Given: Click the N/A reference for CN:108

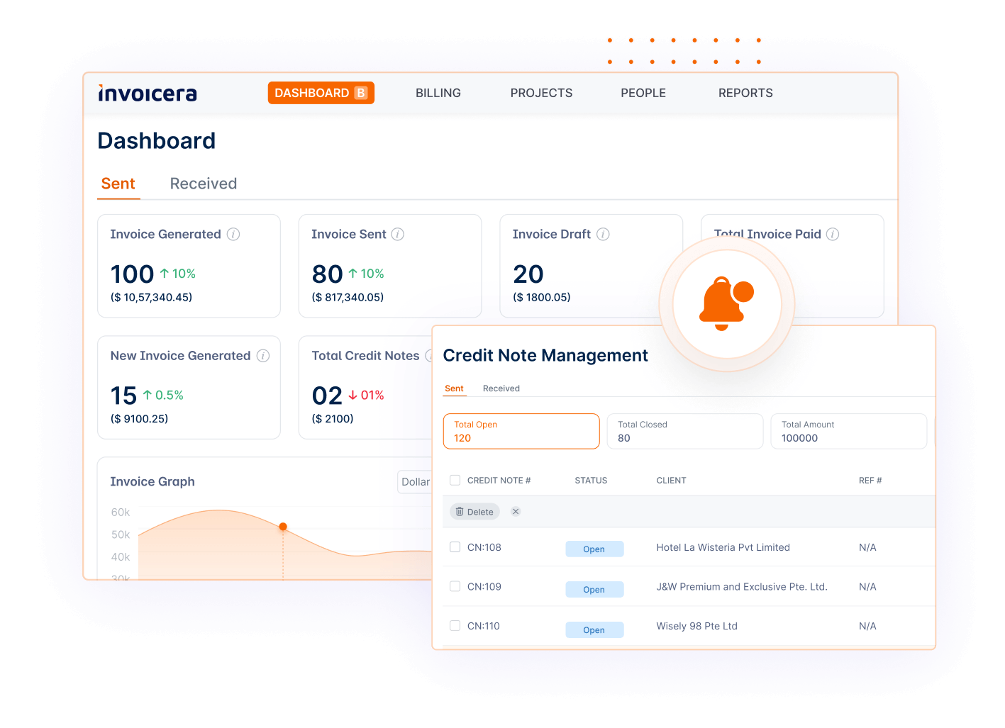Looking at the screenshot, I should pos(867,547).
